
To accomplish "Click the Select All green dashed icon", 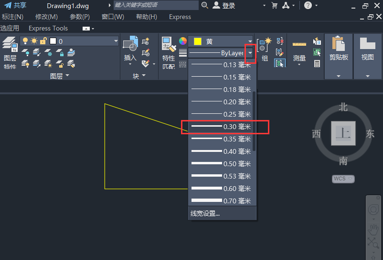I will [x=317, y=52].
